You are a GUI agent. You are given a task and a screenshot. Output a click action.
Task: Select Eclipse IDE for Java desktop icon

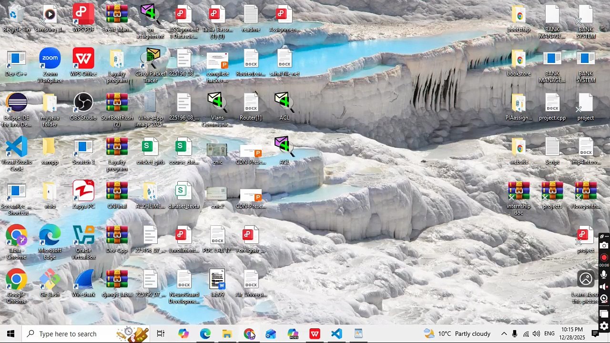(x=16, y=110)
